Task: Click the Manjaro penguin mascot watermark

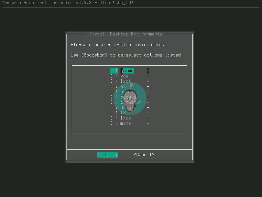Action: point(131,98)
